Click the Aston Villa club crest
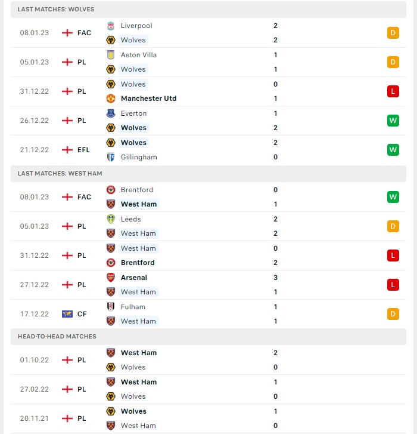 point(111,55)
